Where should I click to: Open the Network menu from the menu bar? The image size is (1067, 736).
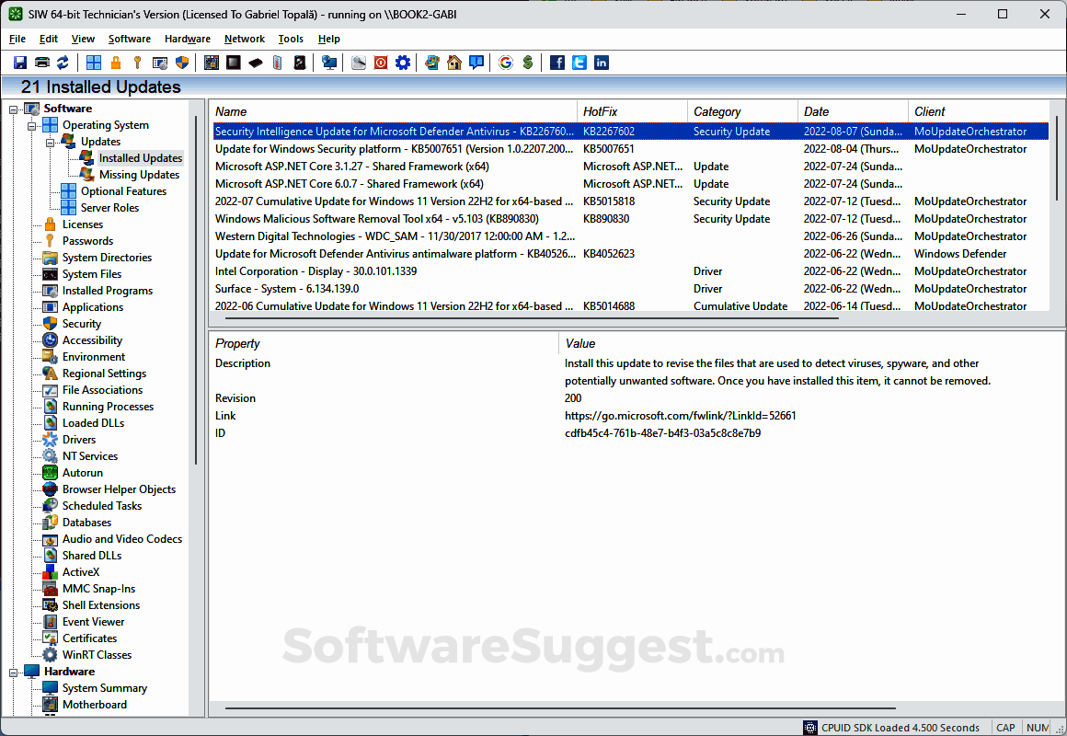244,39
